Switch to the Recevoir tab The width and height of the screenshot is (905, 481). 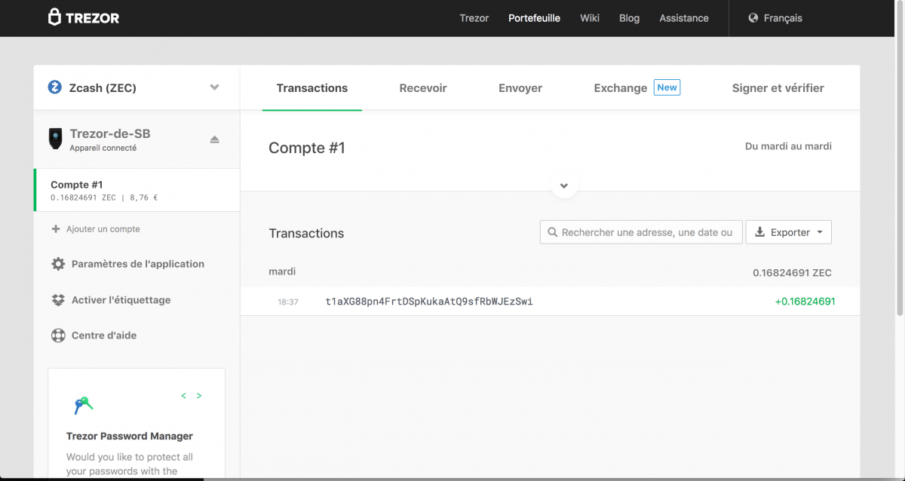pos(423,88)
